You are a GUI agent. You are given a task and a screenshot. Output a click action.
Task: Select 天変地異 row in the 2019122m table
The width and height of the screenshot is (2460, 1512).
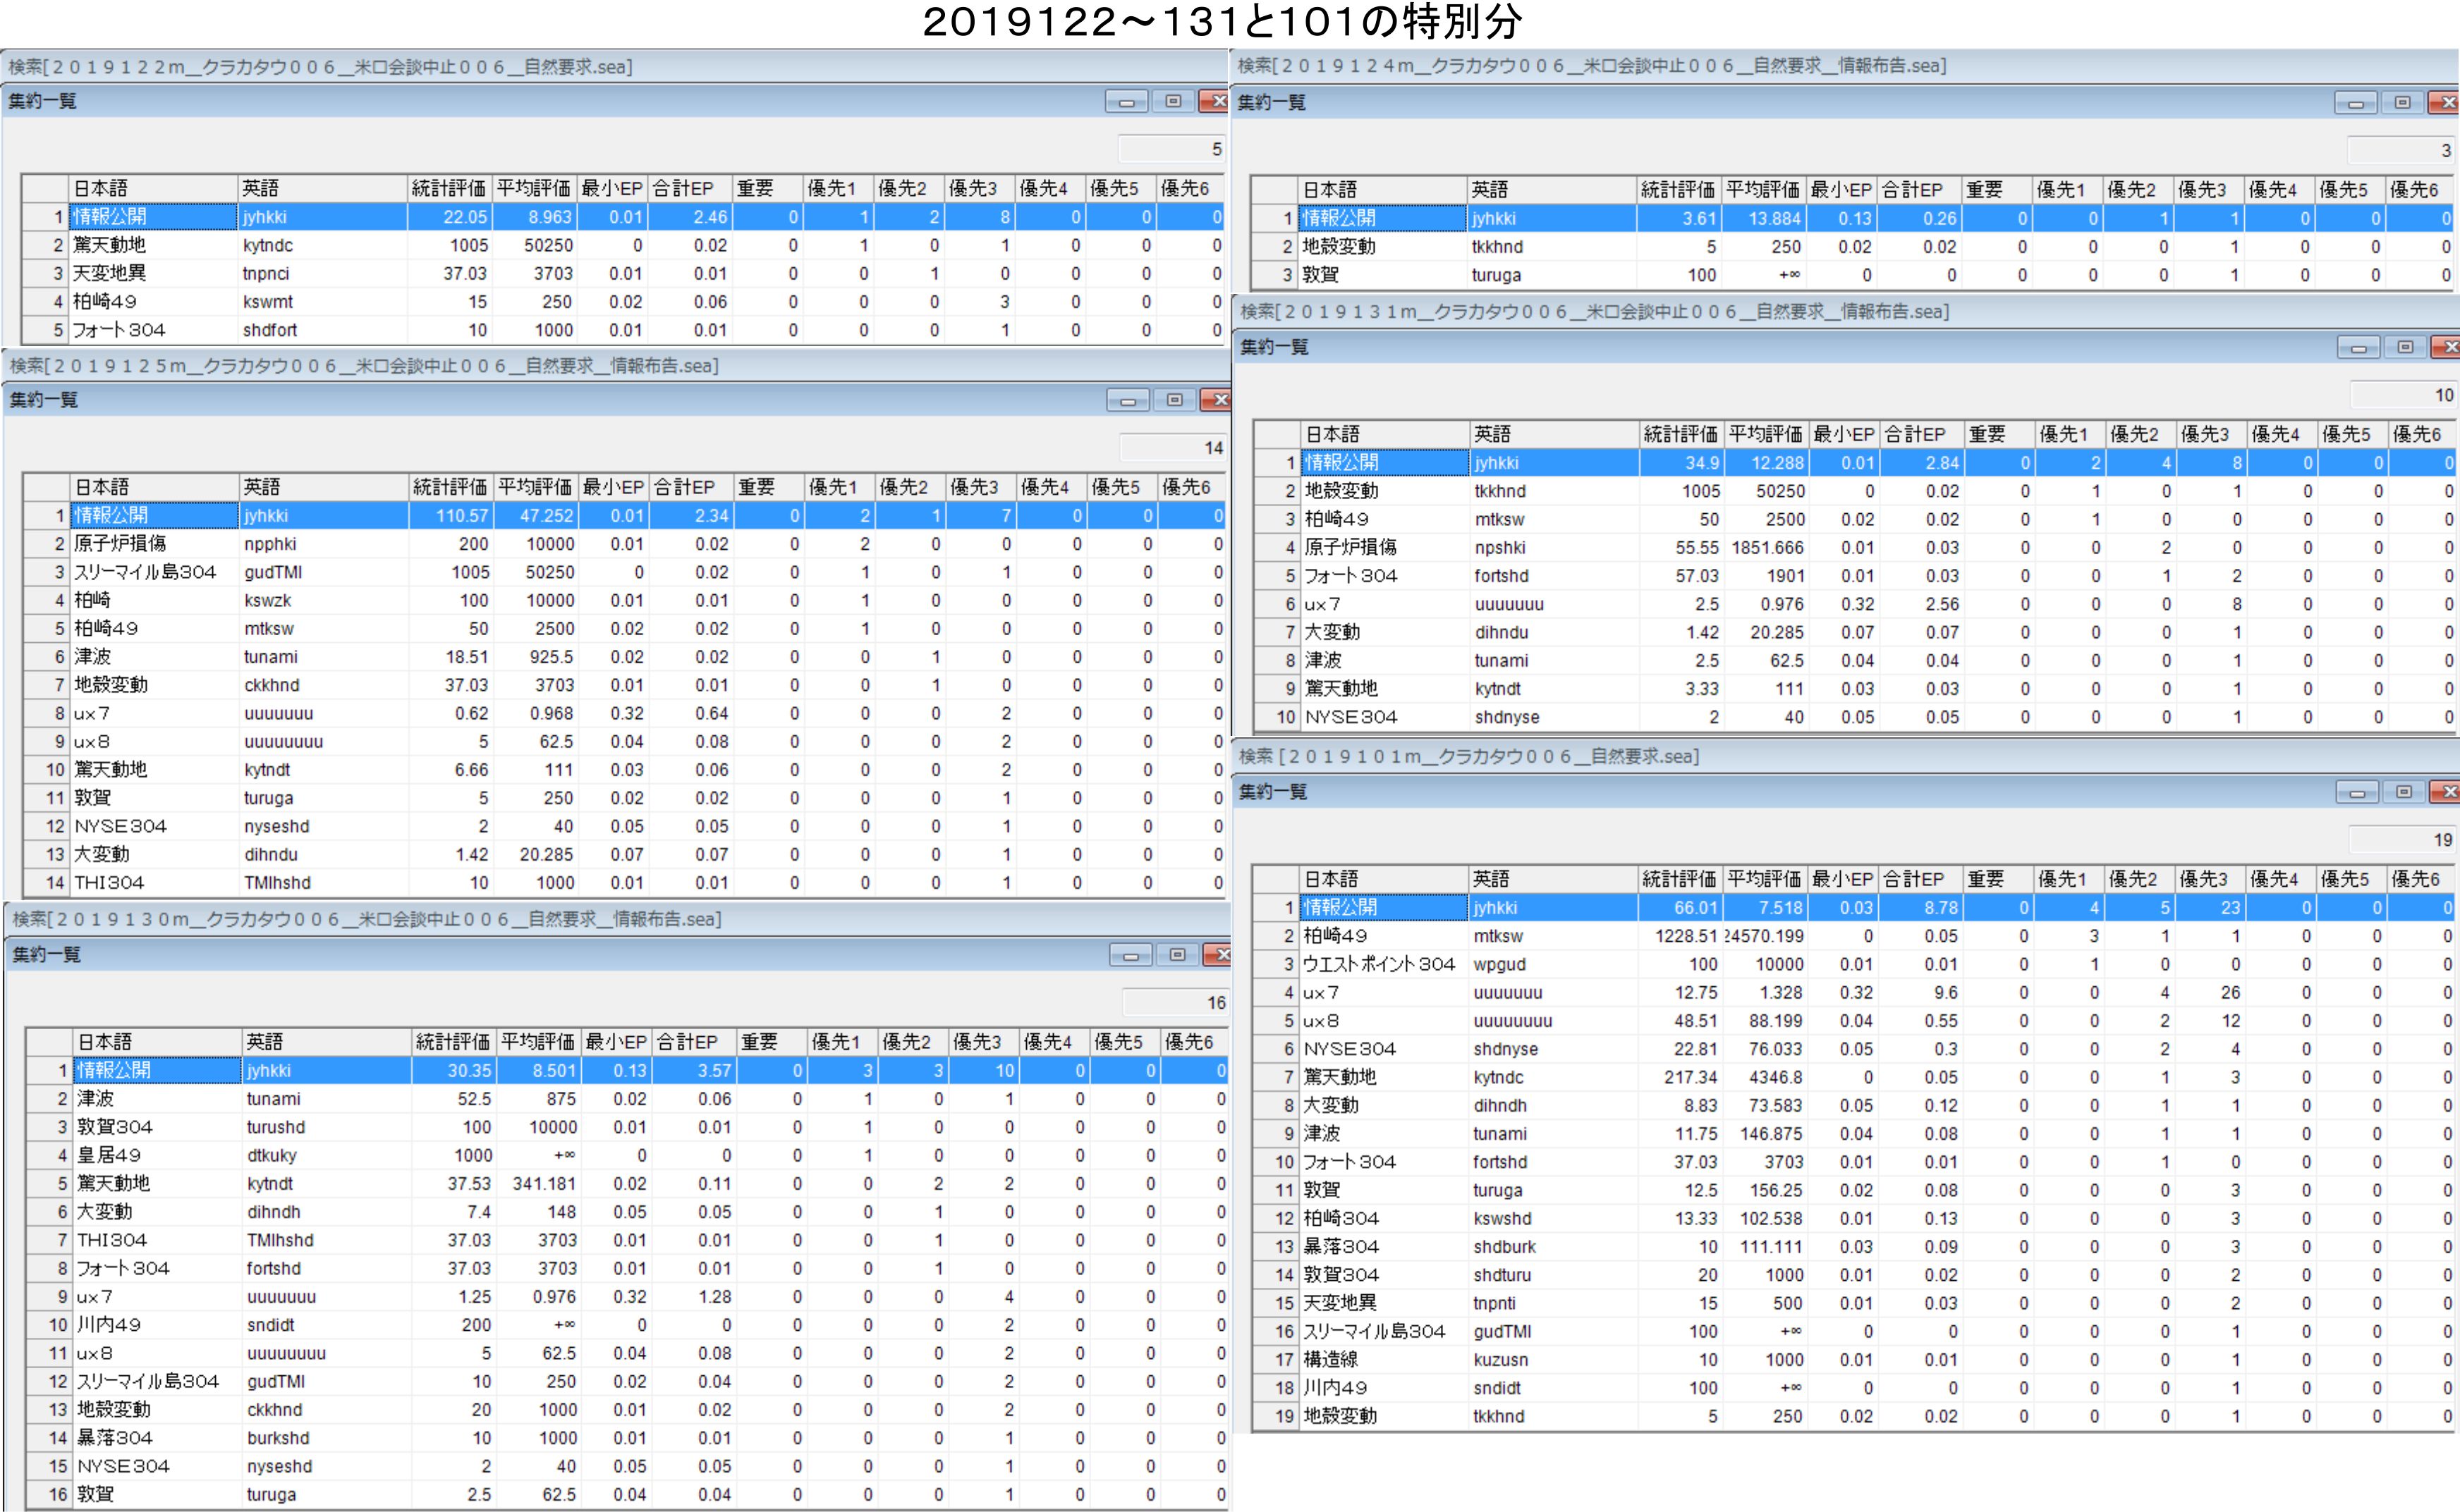(110, 273)
